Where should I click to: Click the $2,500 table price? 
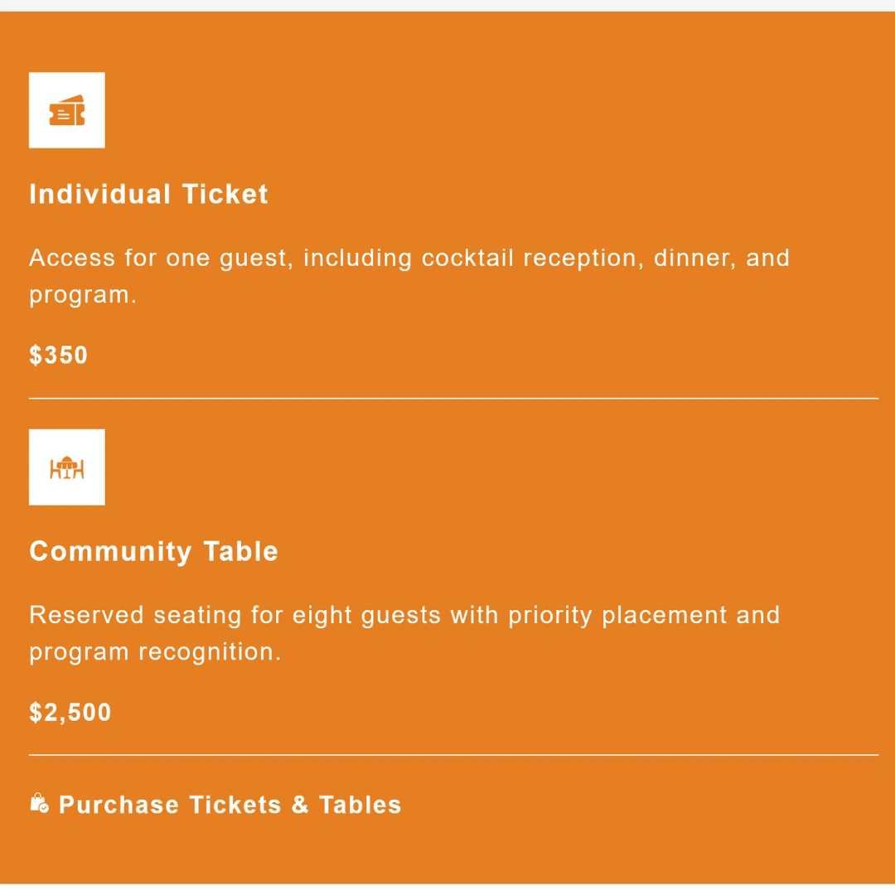pyautogui.click(x=70, y=713)
